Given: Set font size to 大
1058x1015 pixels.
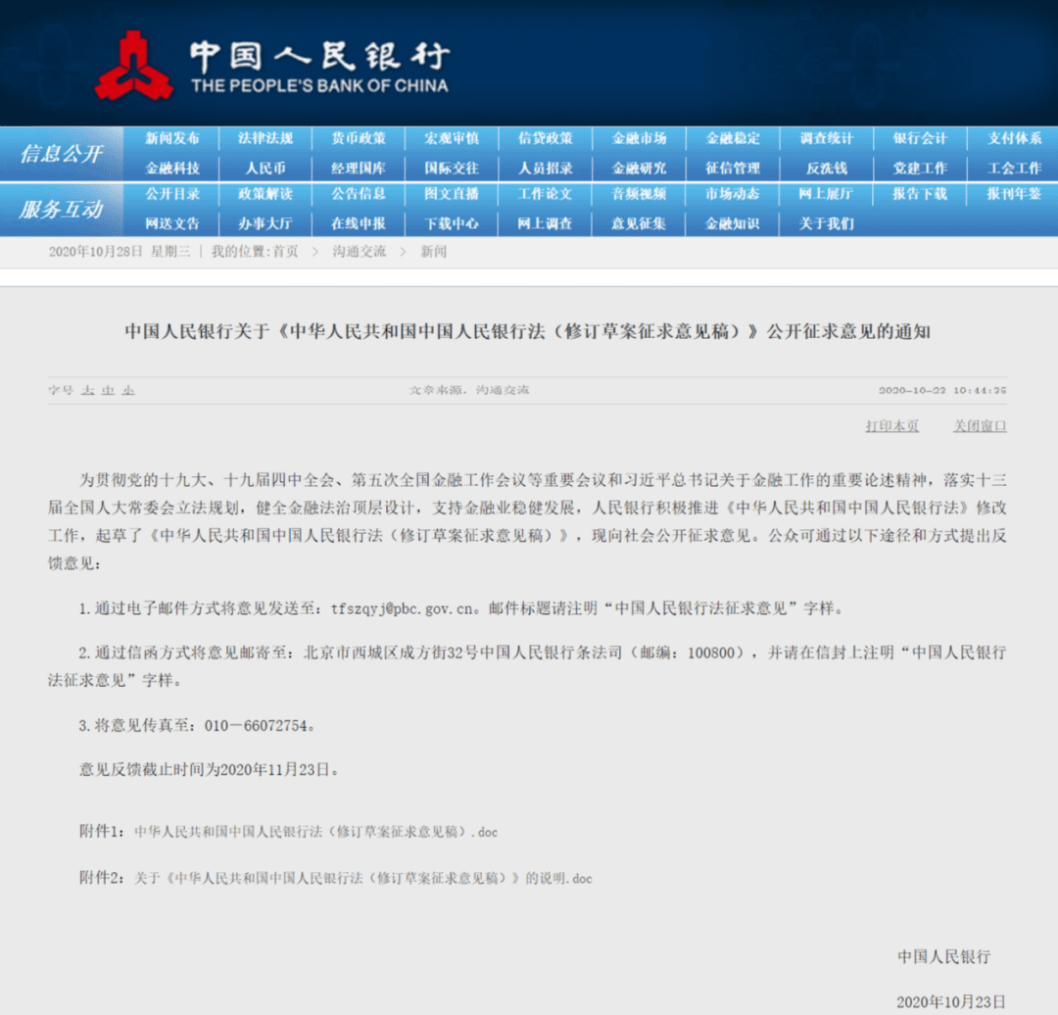Looking at the screenshot, I should coord(88,390).
